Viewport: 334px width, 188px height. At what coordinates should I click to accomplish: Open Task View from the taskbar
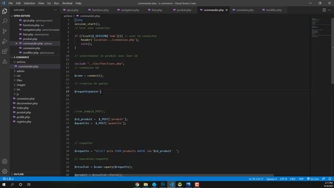coord(29,184)
